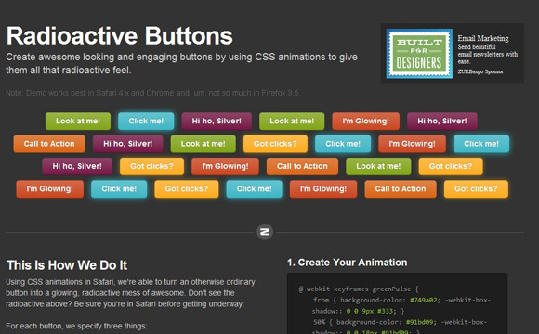This screenshot has width=539, height=334.
Task: Click the yellow Got clicks? button in second row
Action: [x=275, y=144]
